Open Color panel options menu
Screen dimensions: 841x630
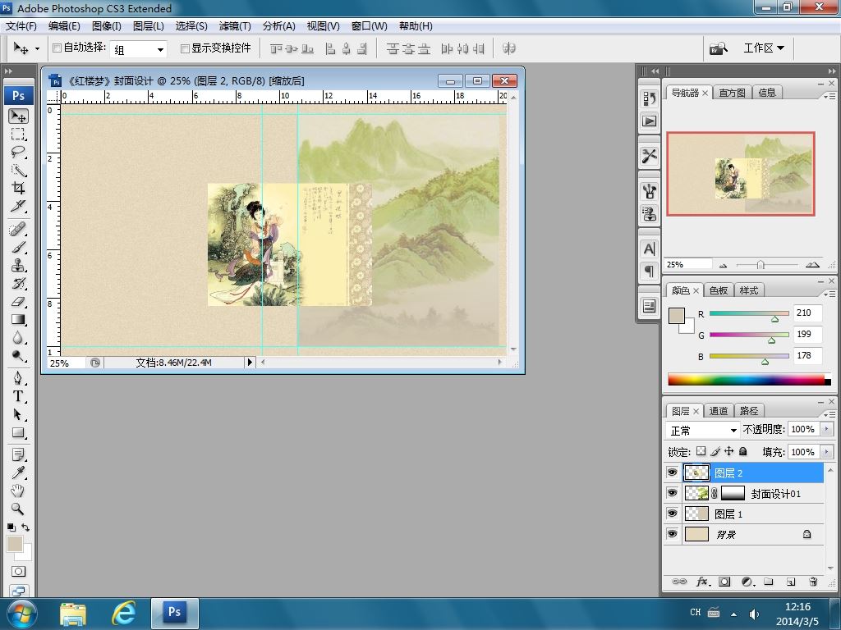point(830,294)
